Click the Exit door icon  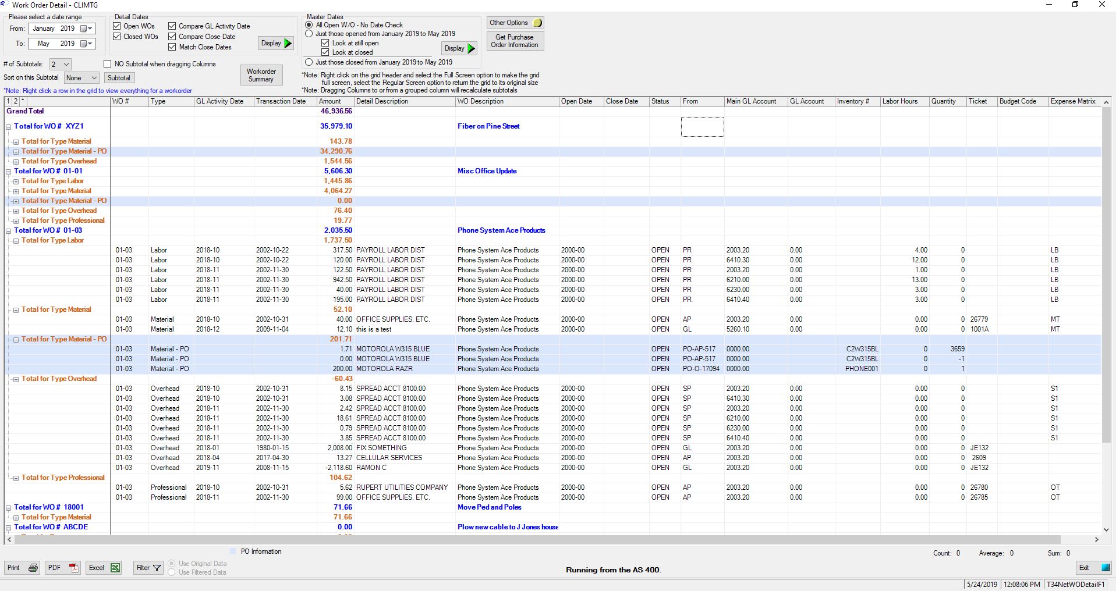click(1106, 568)
